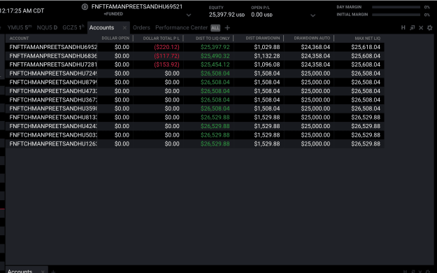Expand the chevron next to Open P/L

[313, 15]
